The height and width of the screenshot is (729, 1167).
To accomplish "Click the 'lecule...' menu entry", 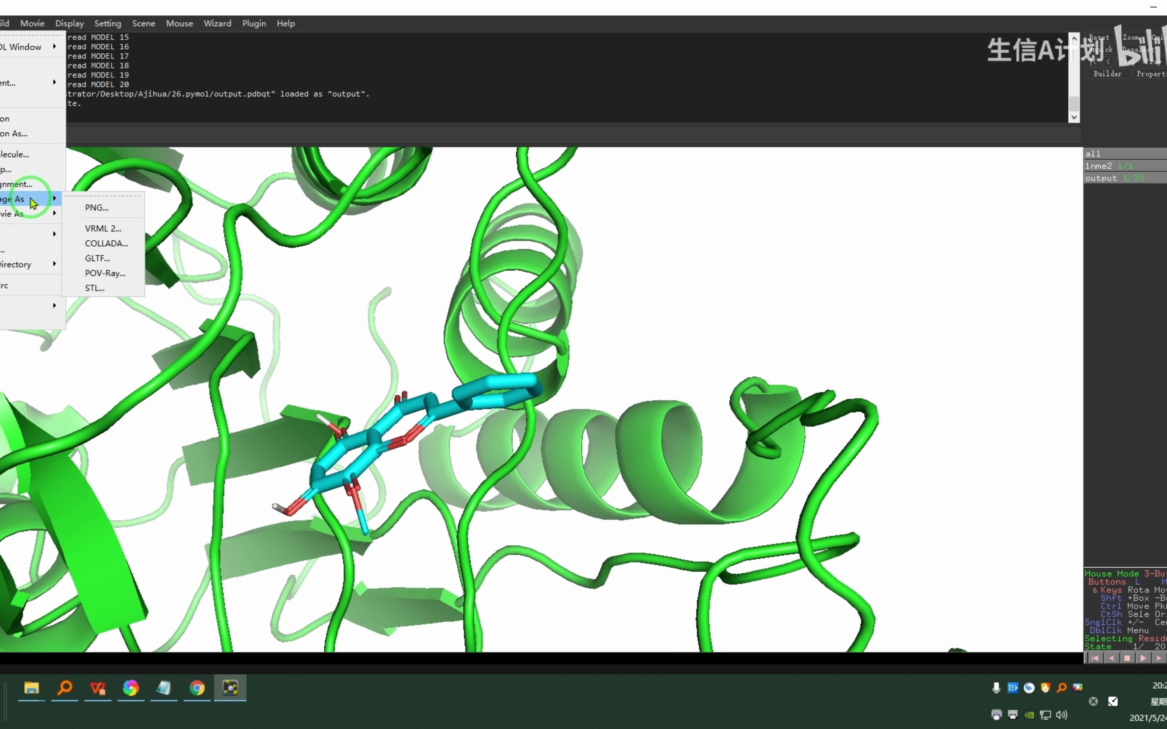I will coord(30,154).
